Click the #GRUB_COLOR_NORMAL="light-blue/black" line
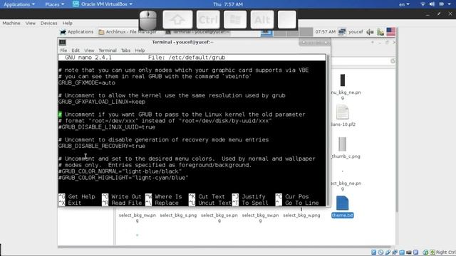The width and height of the screenshot is (456, 256). (120, 171)
